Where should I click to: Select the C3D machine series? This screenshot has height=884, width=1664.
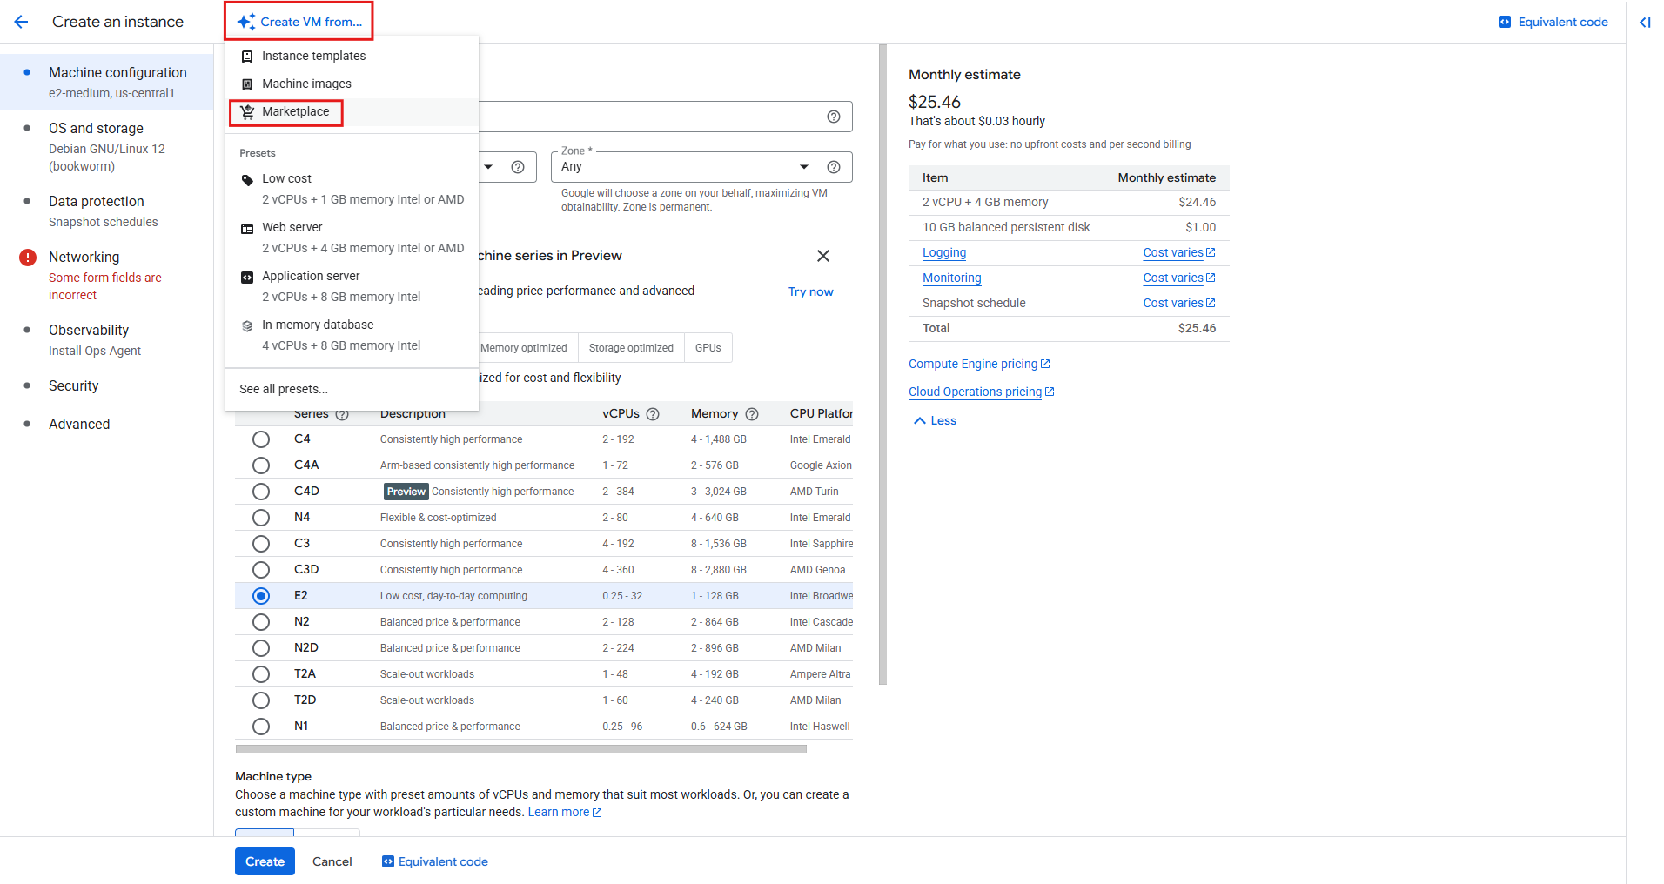coord(261,569)
